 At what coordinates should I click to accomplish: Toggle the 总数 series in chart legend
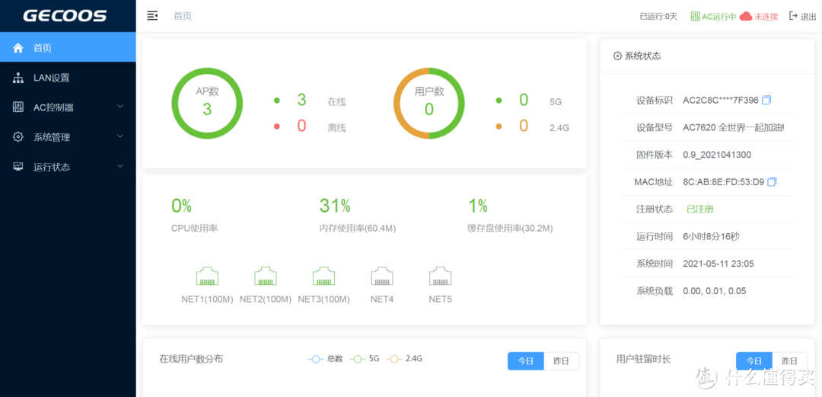(x=326, y=359)
